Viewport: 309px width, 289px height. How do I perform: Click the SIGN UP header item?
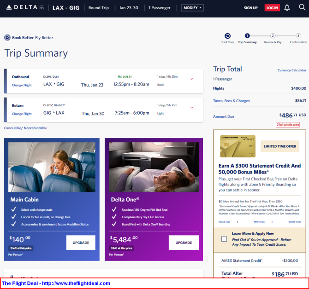pyautogui.click(x=250, y=8)
